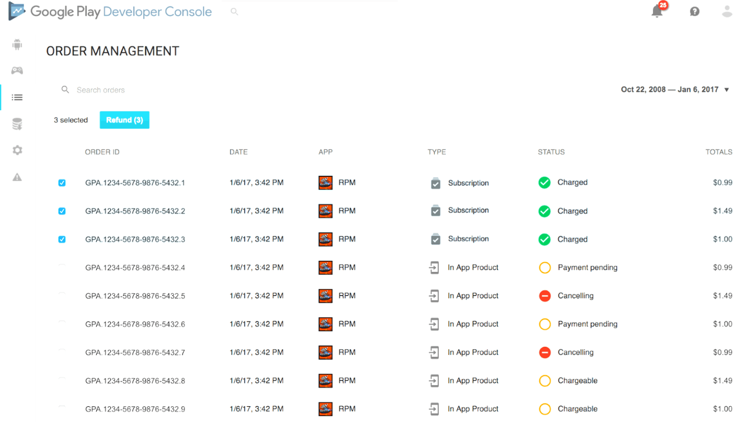Click the $0.99 total for order 5432.1

pos(723,182)
